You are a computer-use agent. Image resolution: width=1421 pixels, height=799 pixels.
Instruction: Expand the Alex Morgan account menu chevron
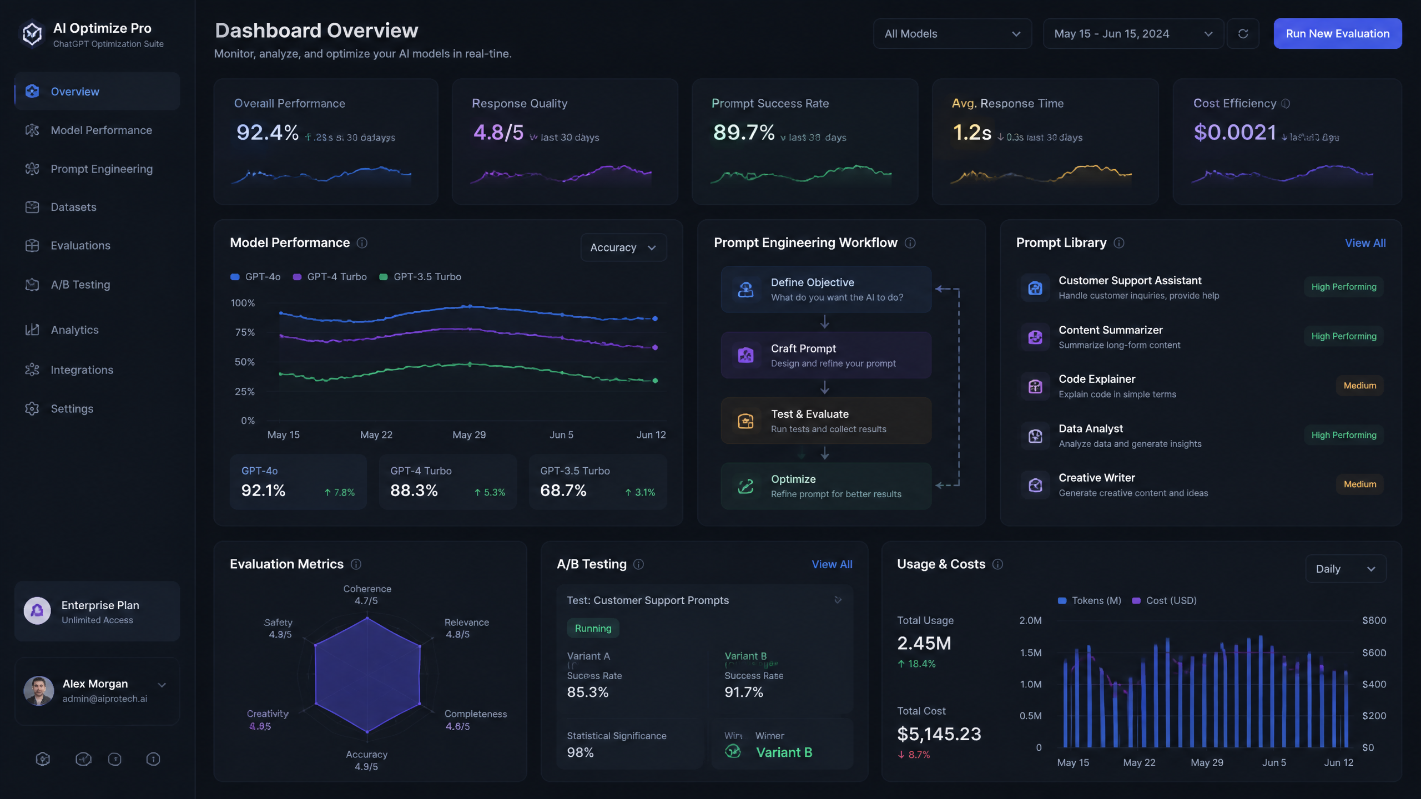pos(162,685)
